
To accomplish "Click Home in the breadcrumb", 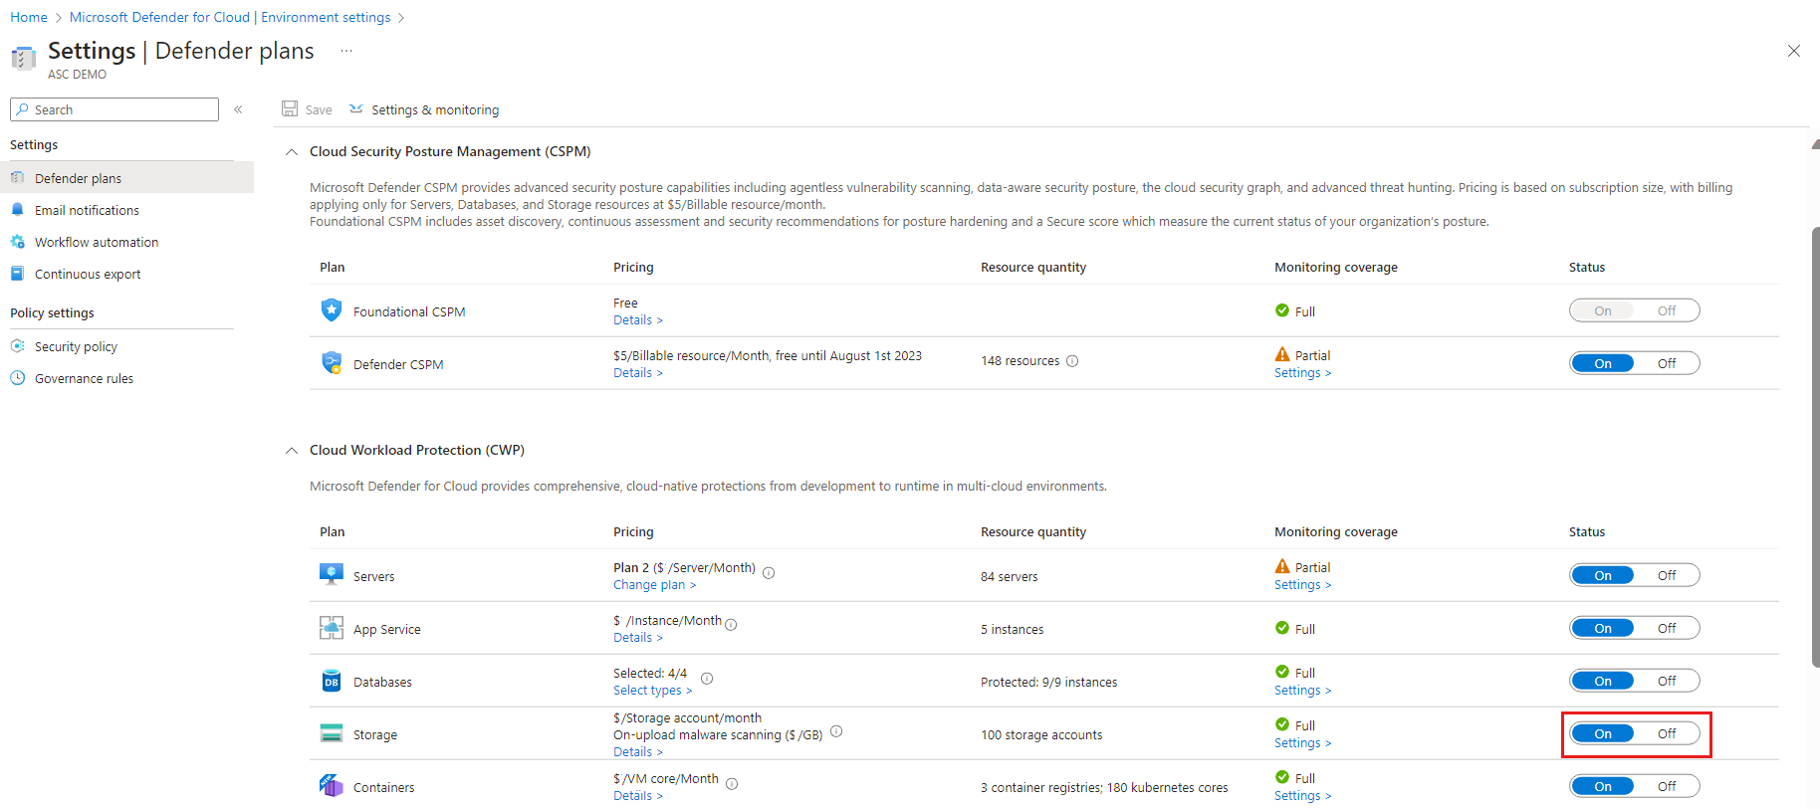I will 29,17.
